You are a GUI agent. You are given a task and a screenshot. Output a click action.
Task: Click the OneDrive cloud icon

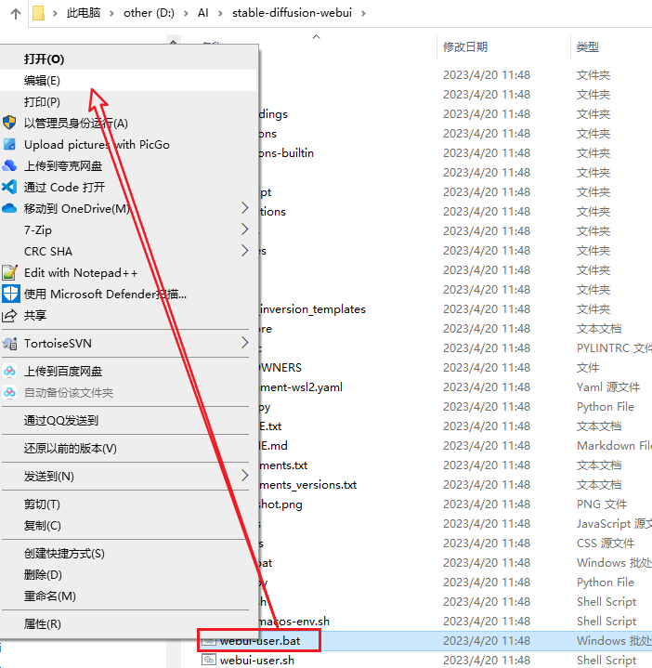click(x=9, y=208)
